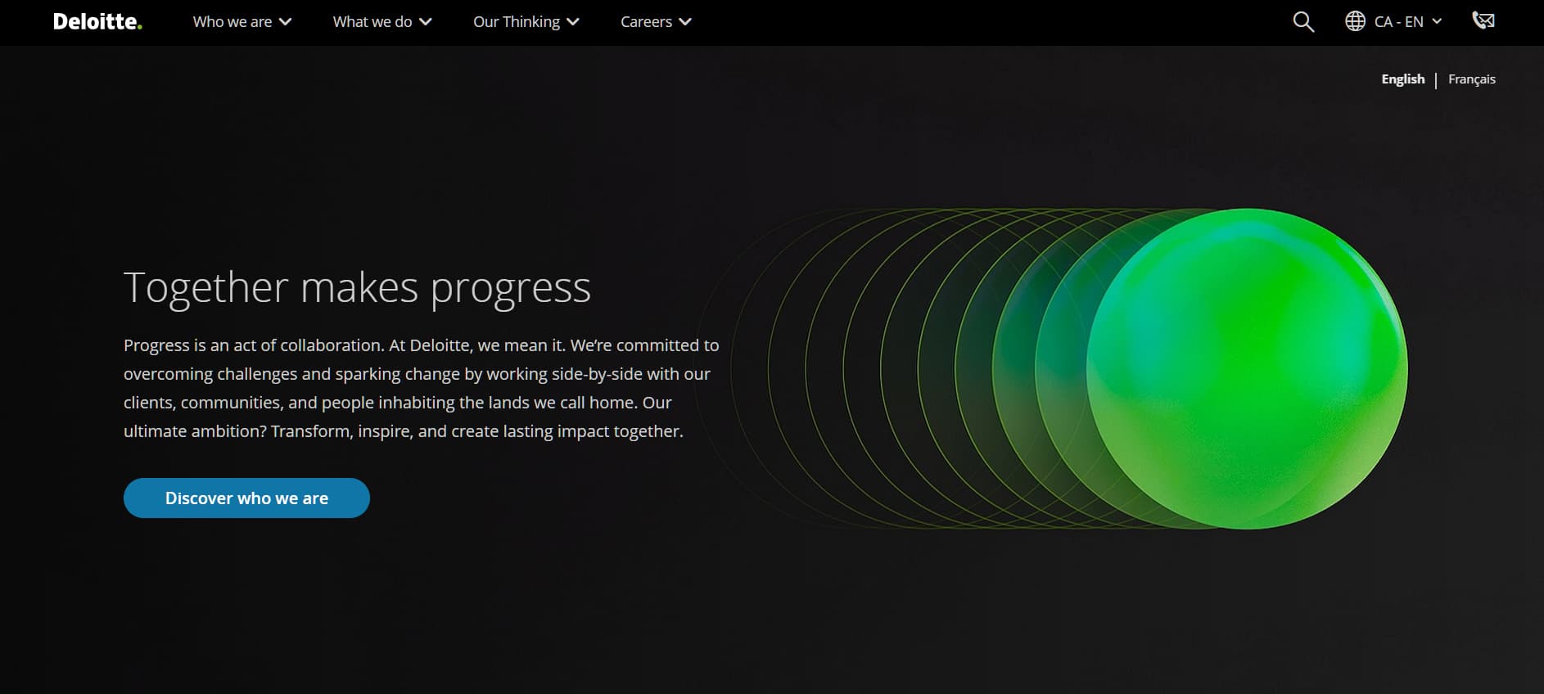The width and height of the screenshot is (1544, 694).
Task: Expand the Our Thinking chevron
Action: point(573,22)
